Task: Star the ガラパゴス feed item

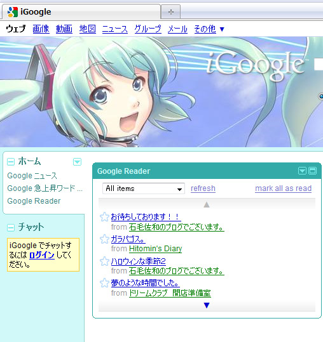Action: pos(104,239)
